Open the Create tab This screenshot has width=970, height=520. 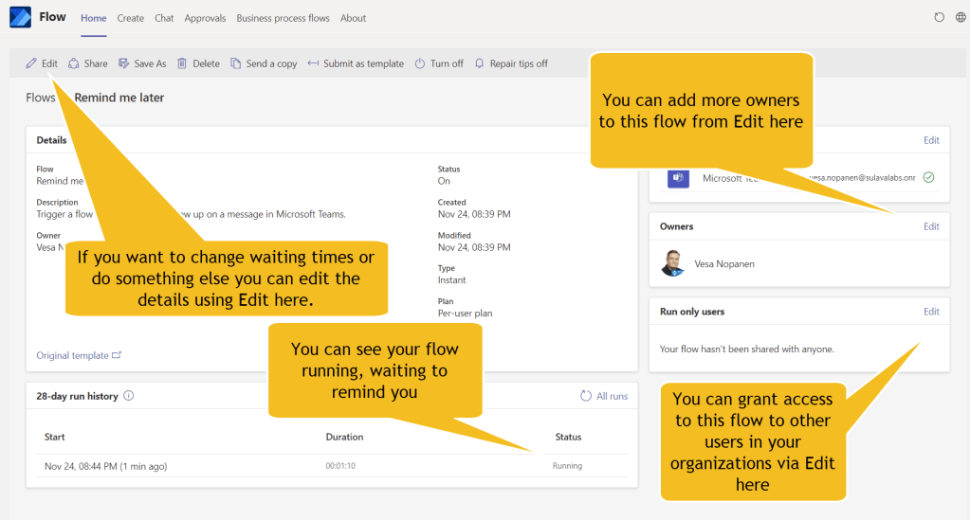pyautogui.click(x=131, y=18)
